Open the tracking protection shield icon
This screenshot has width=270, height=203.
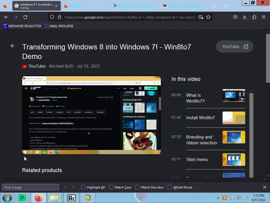[x=52, y=17]
